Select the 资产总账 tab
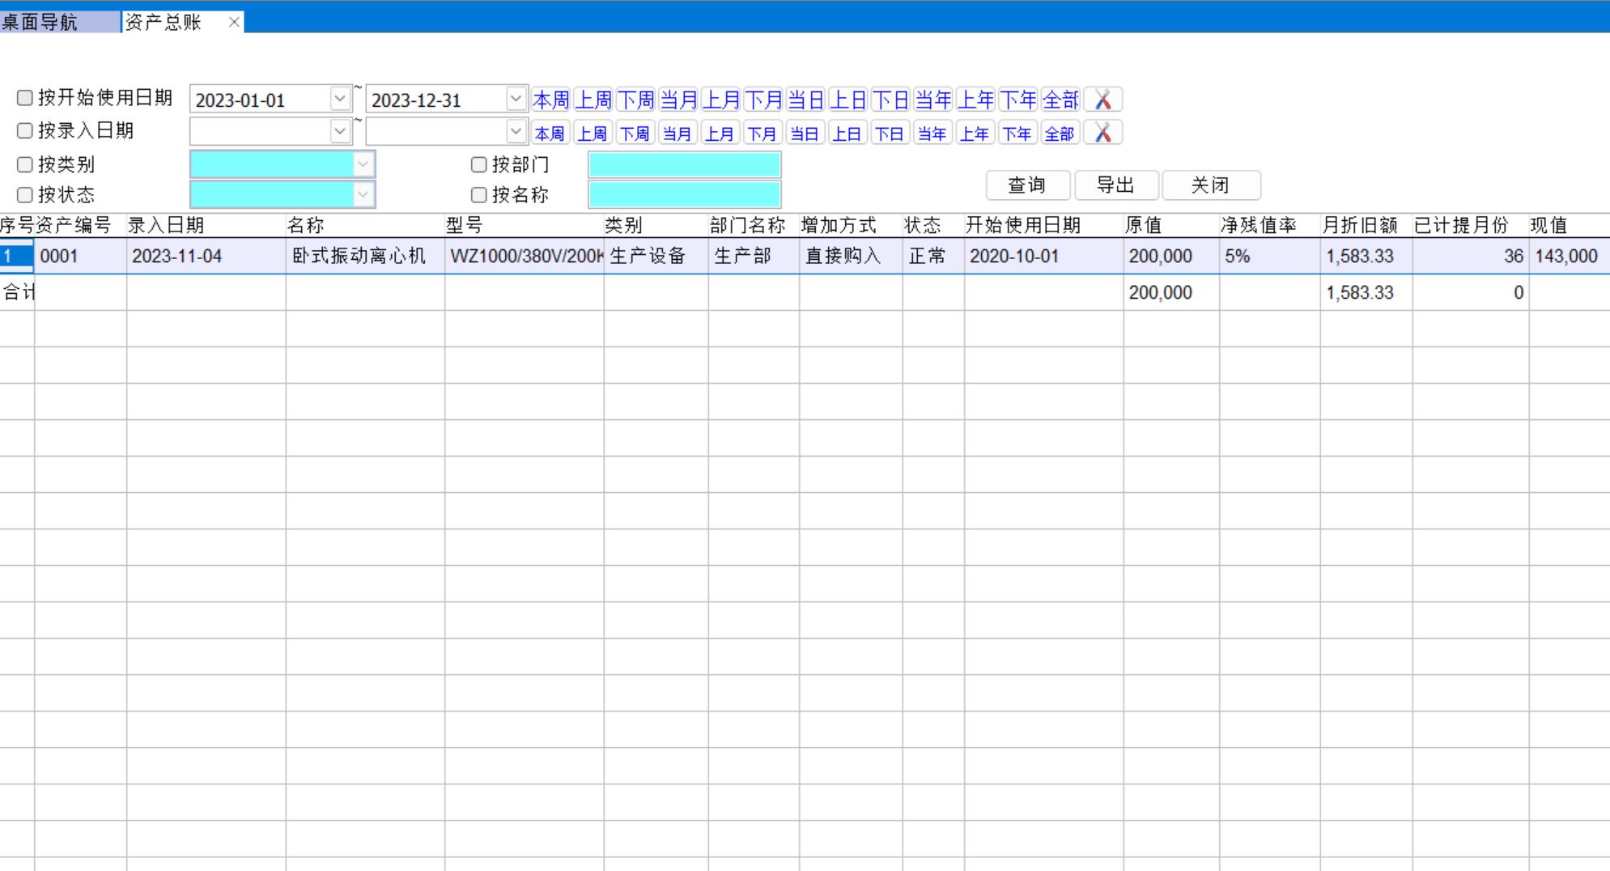Image resolution: width=1610 pixels, height=871 pixels. coord(164,22)
